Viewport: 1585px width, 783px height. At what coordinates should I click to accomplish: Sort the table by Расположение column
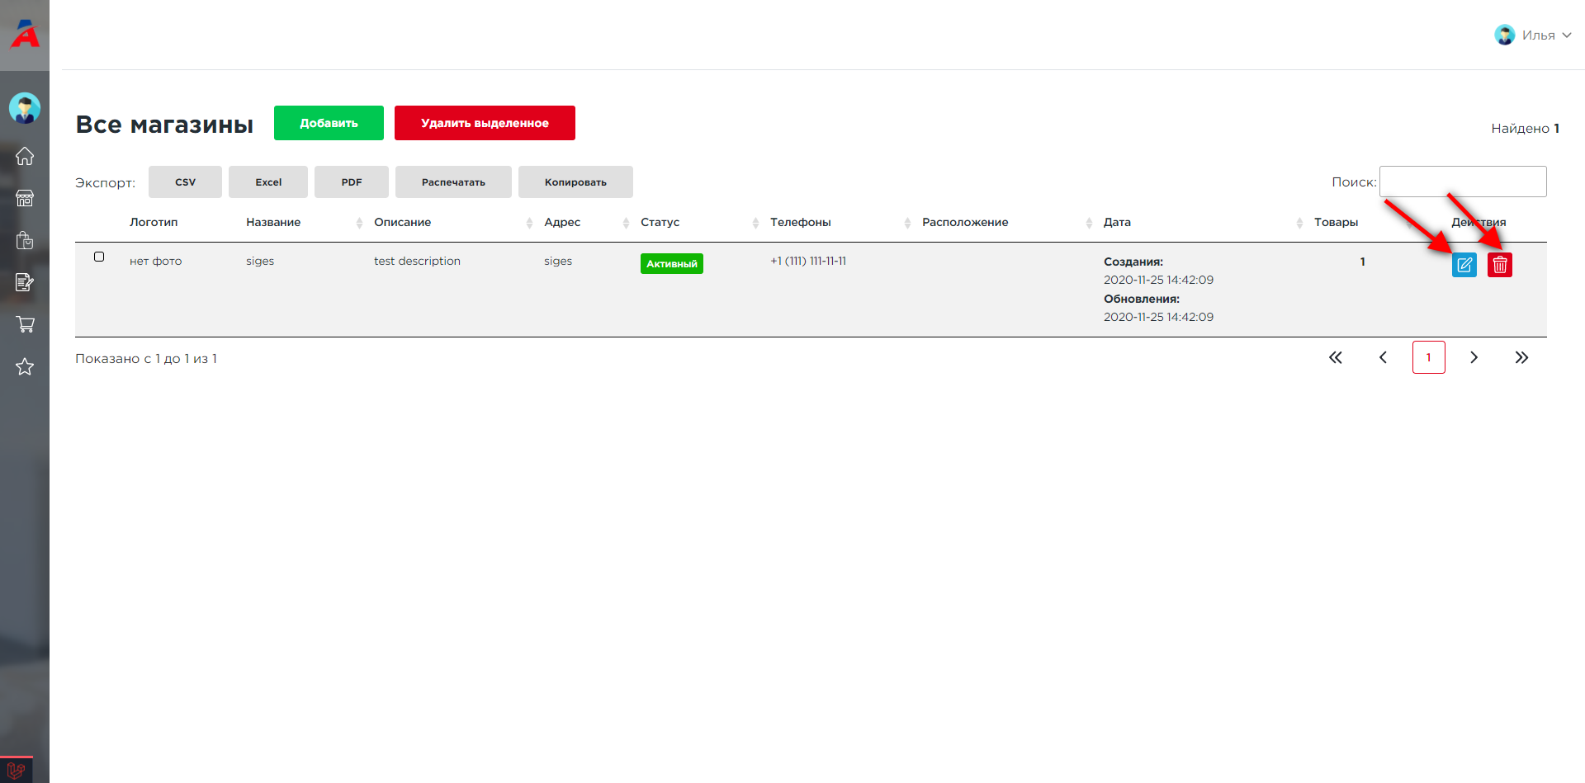pyautogui.click(x=965, y=222)
